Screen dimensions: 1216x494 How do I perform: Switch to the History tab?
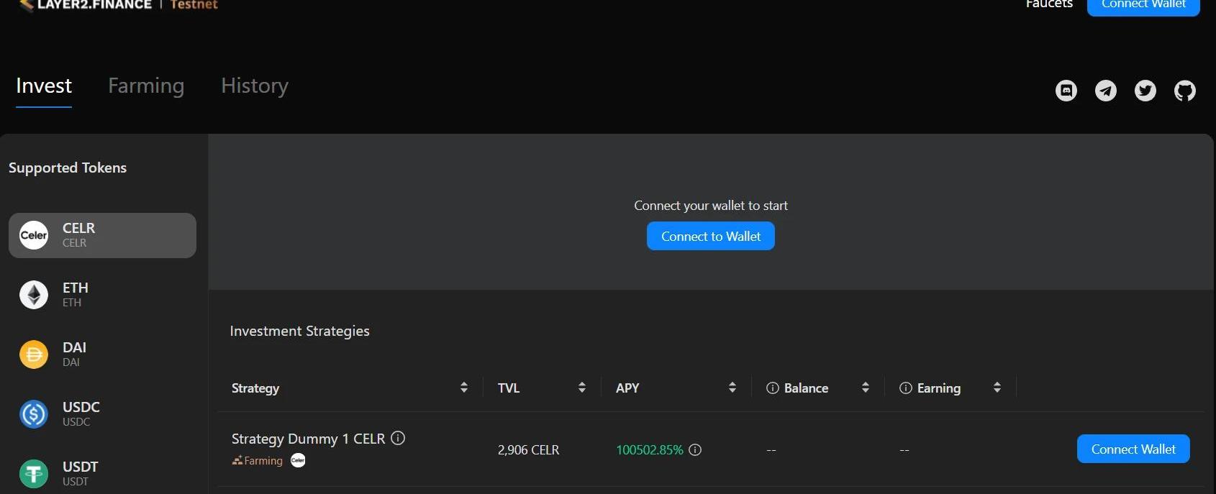tap(254, 86)
